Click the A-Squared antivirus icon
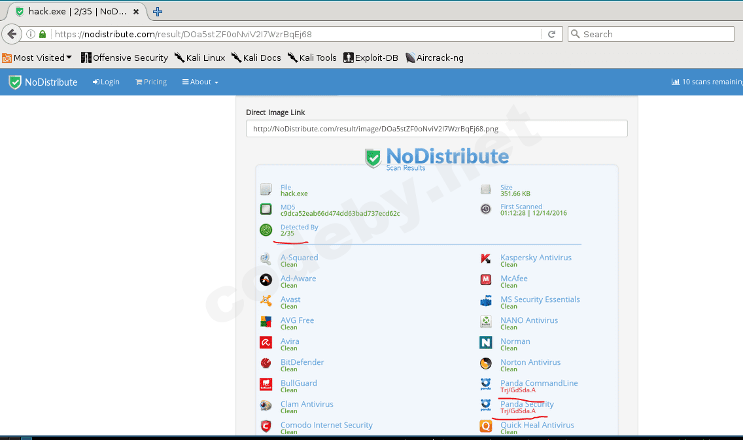Image resolution: width=743 pixels, height=440 pixels. point(266,259)
